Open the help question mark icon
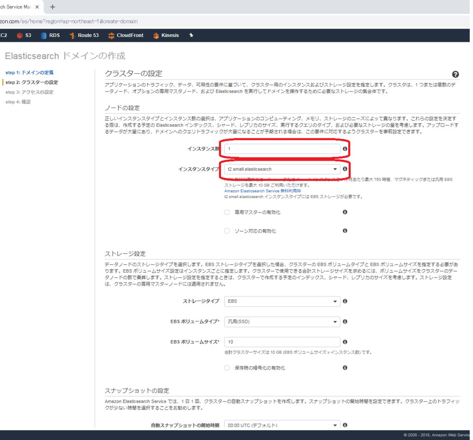The height and width of the screenshot is (440, 473). tap(455, 74)
